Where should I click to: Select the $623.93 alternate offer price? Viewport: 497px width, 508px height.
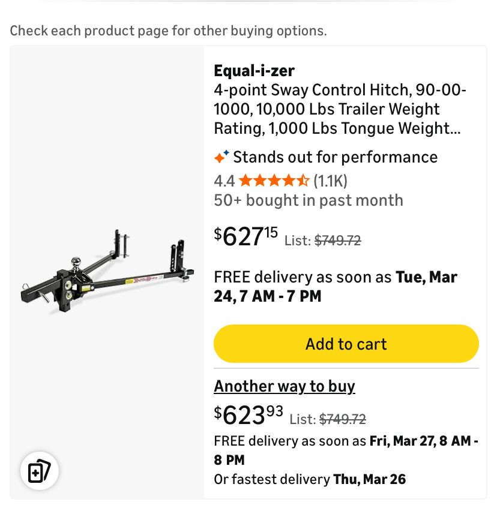[248, 414]
